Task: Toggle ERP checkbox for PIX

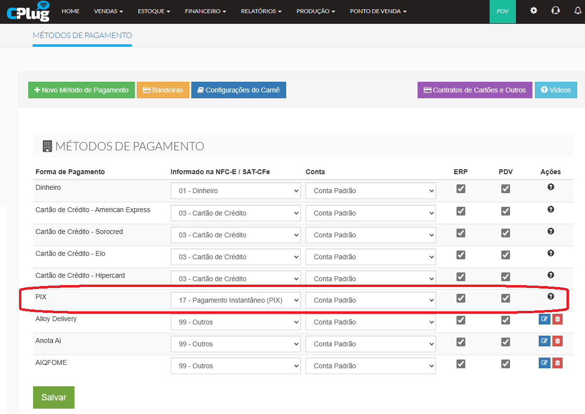Action: (x=461, y=298)
